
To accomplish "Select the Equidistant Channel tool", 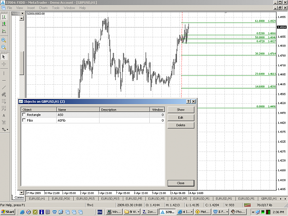I will [4, 94].
